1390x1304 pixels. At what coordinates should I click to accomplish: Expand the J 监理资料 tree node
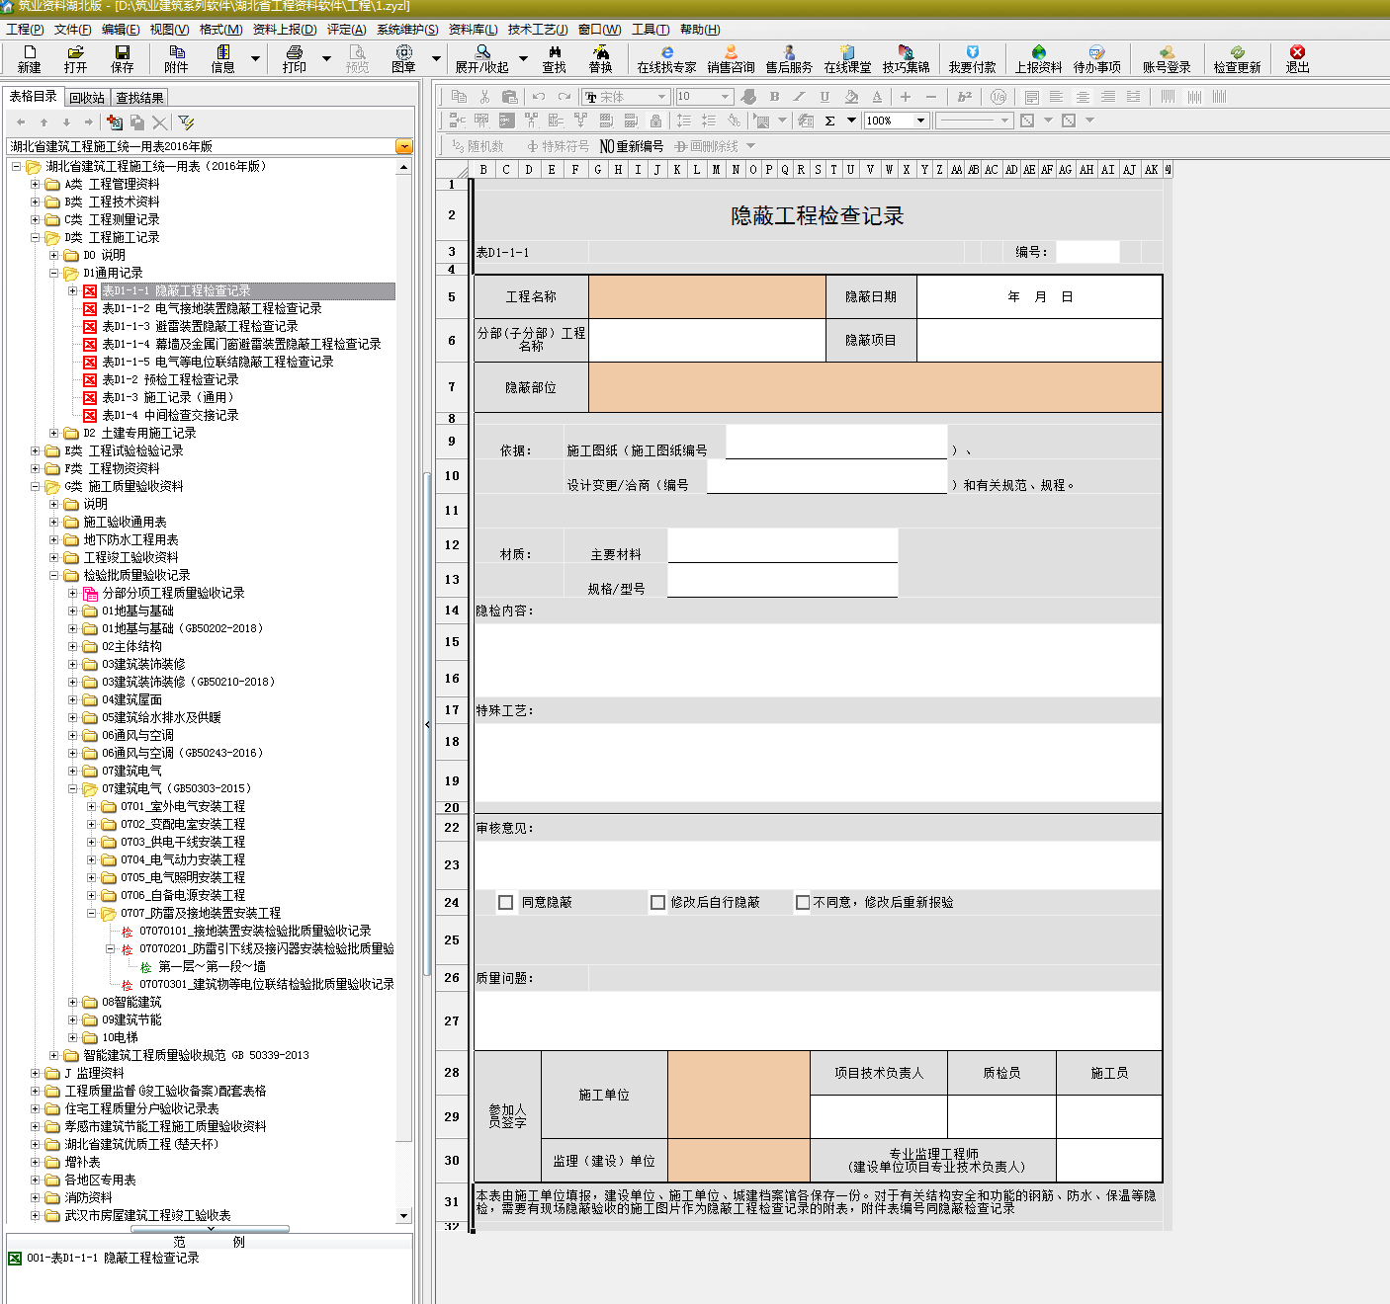(36, 1074)
